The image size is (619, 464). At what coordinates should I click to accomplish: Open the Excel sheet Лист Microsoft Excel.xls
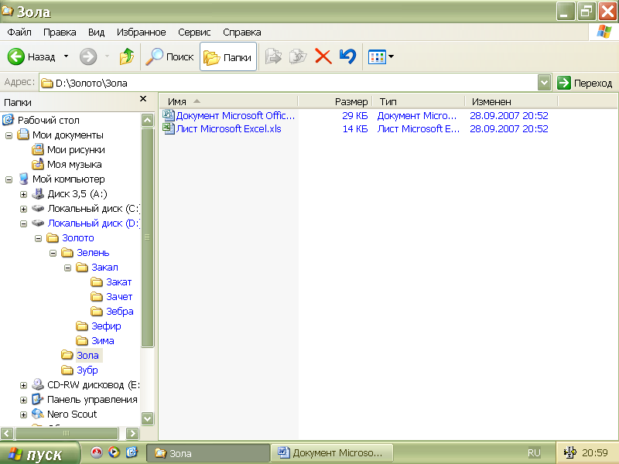228,129
